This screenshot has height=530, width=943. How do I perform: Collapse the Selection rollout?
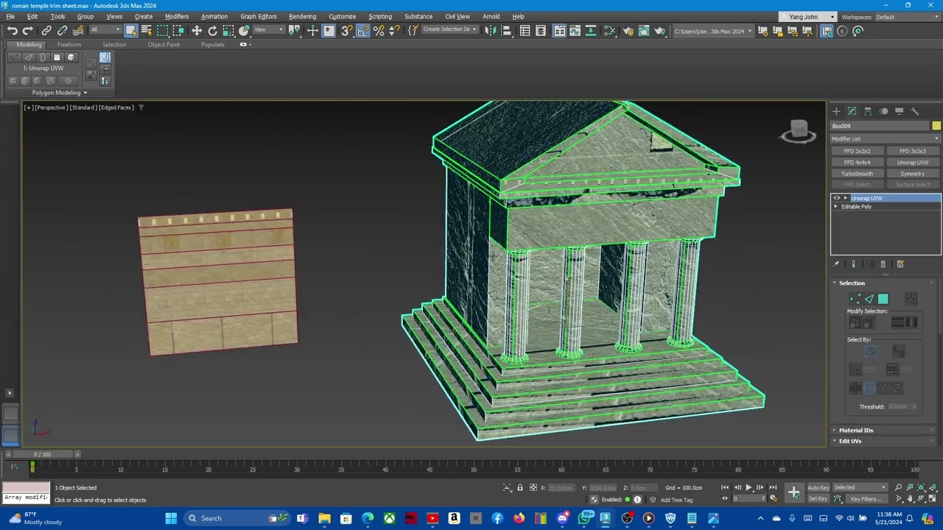click(852, 283)
